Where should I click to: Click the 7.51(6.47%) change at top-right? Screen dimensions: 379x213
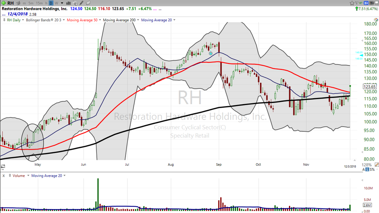(368, 9)
